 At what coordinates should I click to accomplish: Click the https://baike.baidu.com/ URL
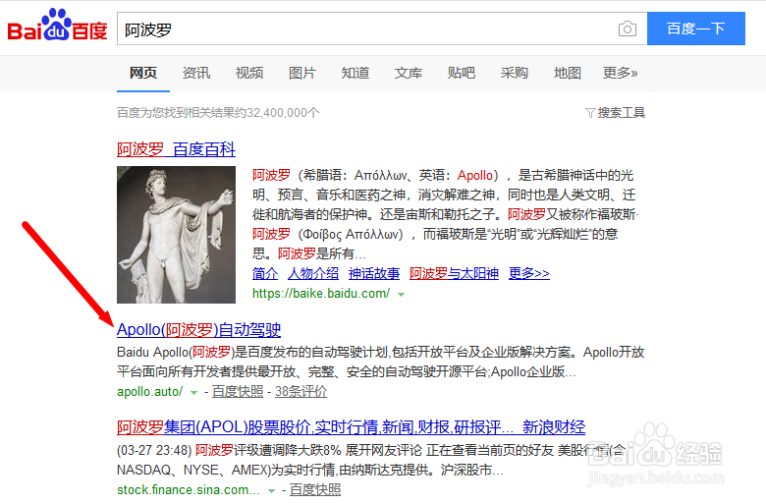tap(321, 294)
